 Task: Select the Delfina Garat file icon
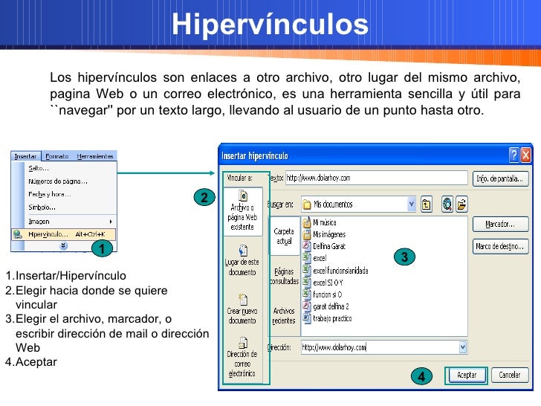click(x=306, y=246)
